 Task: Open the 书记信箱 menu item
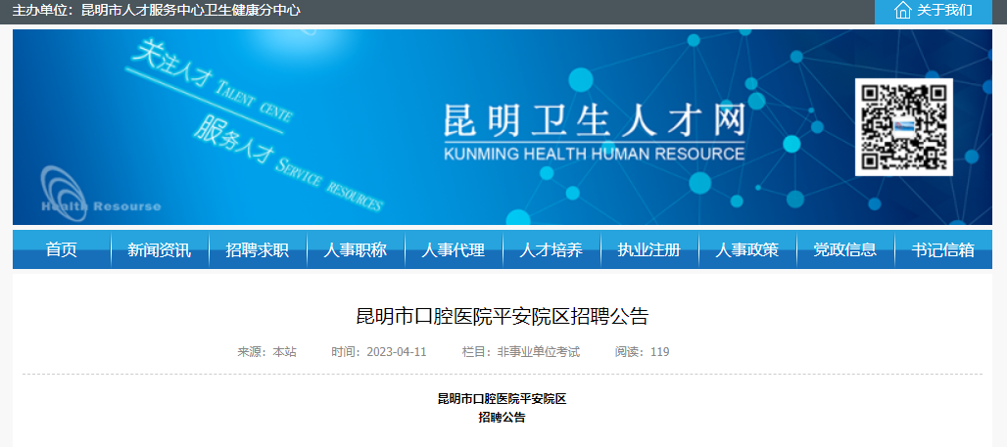tap(942, 250)
